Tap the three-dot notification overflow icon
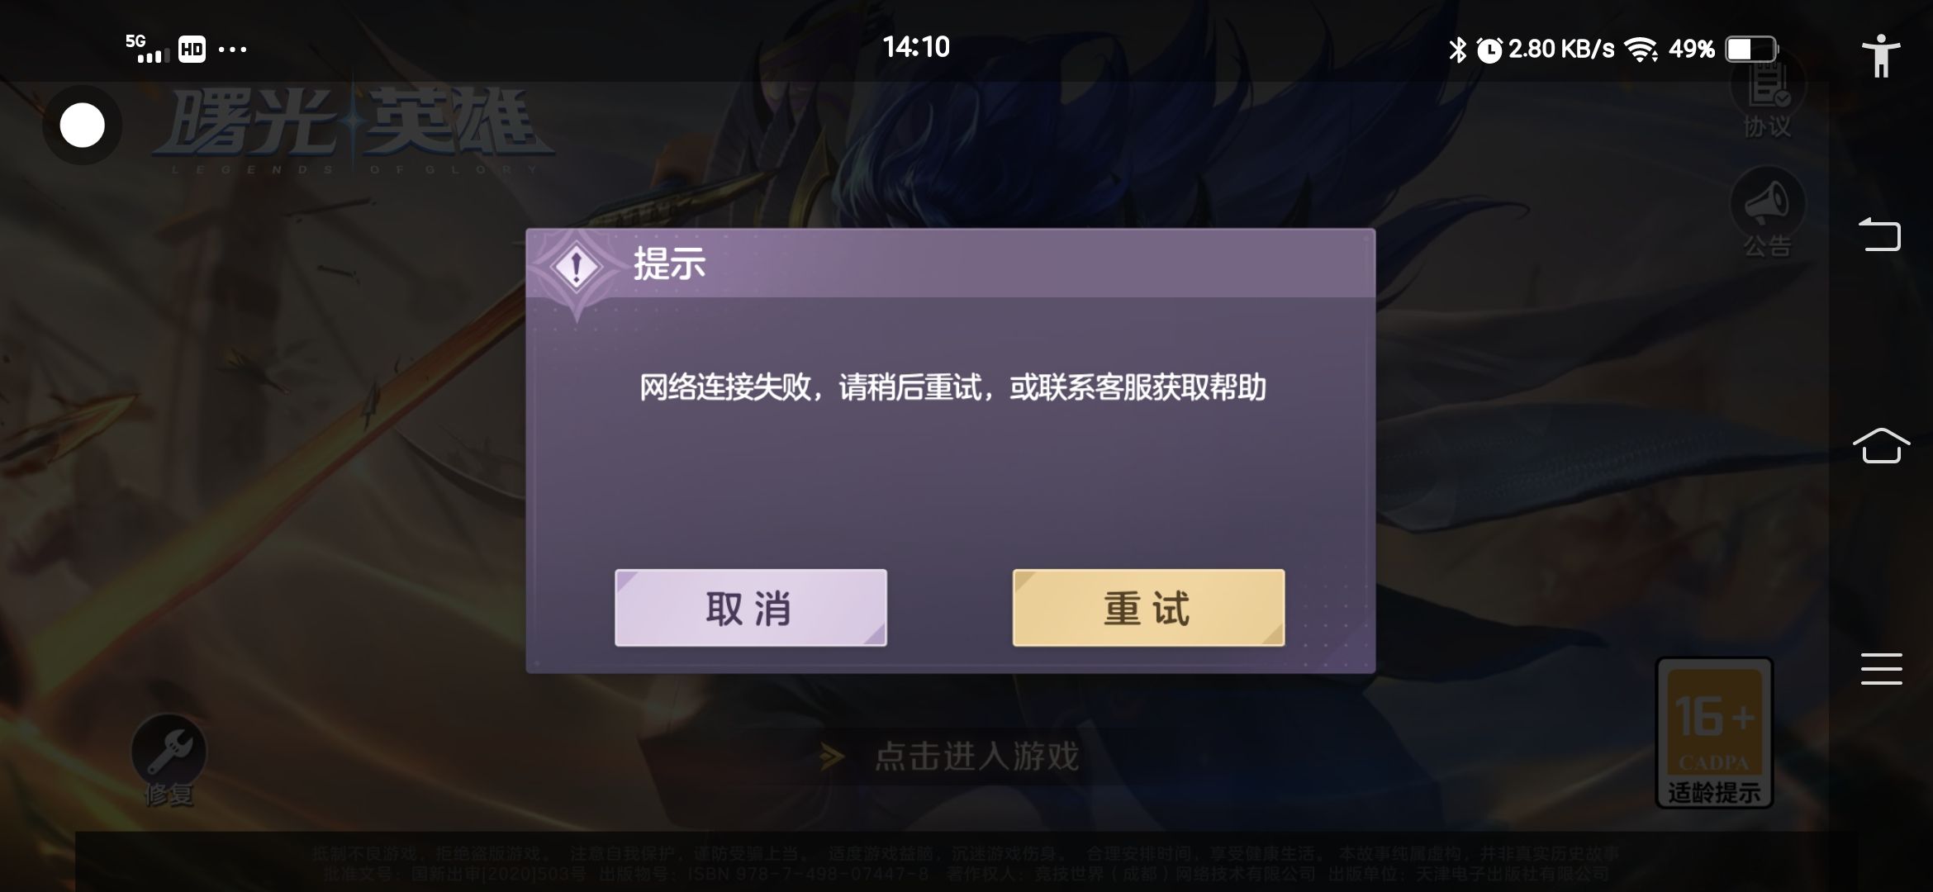The width and height of the screenshot is (1933, 892). (x=232, y=50)
